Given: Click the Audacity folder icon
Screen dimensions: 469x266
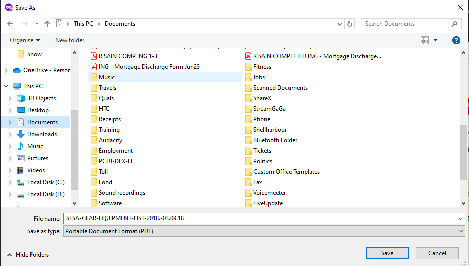Looking at the screenshot, I should coord(94,140).
